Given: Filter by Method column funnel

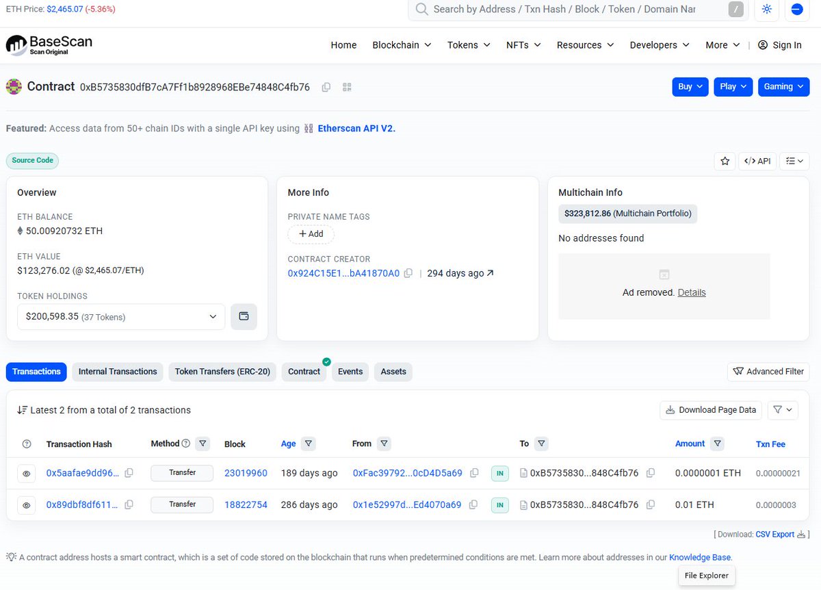Looking at the screenshot, I should pos(203,444).
